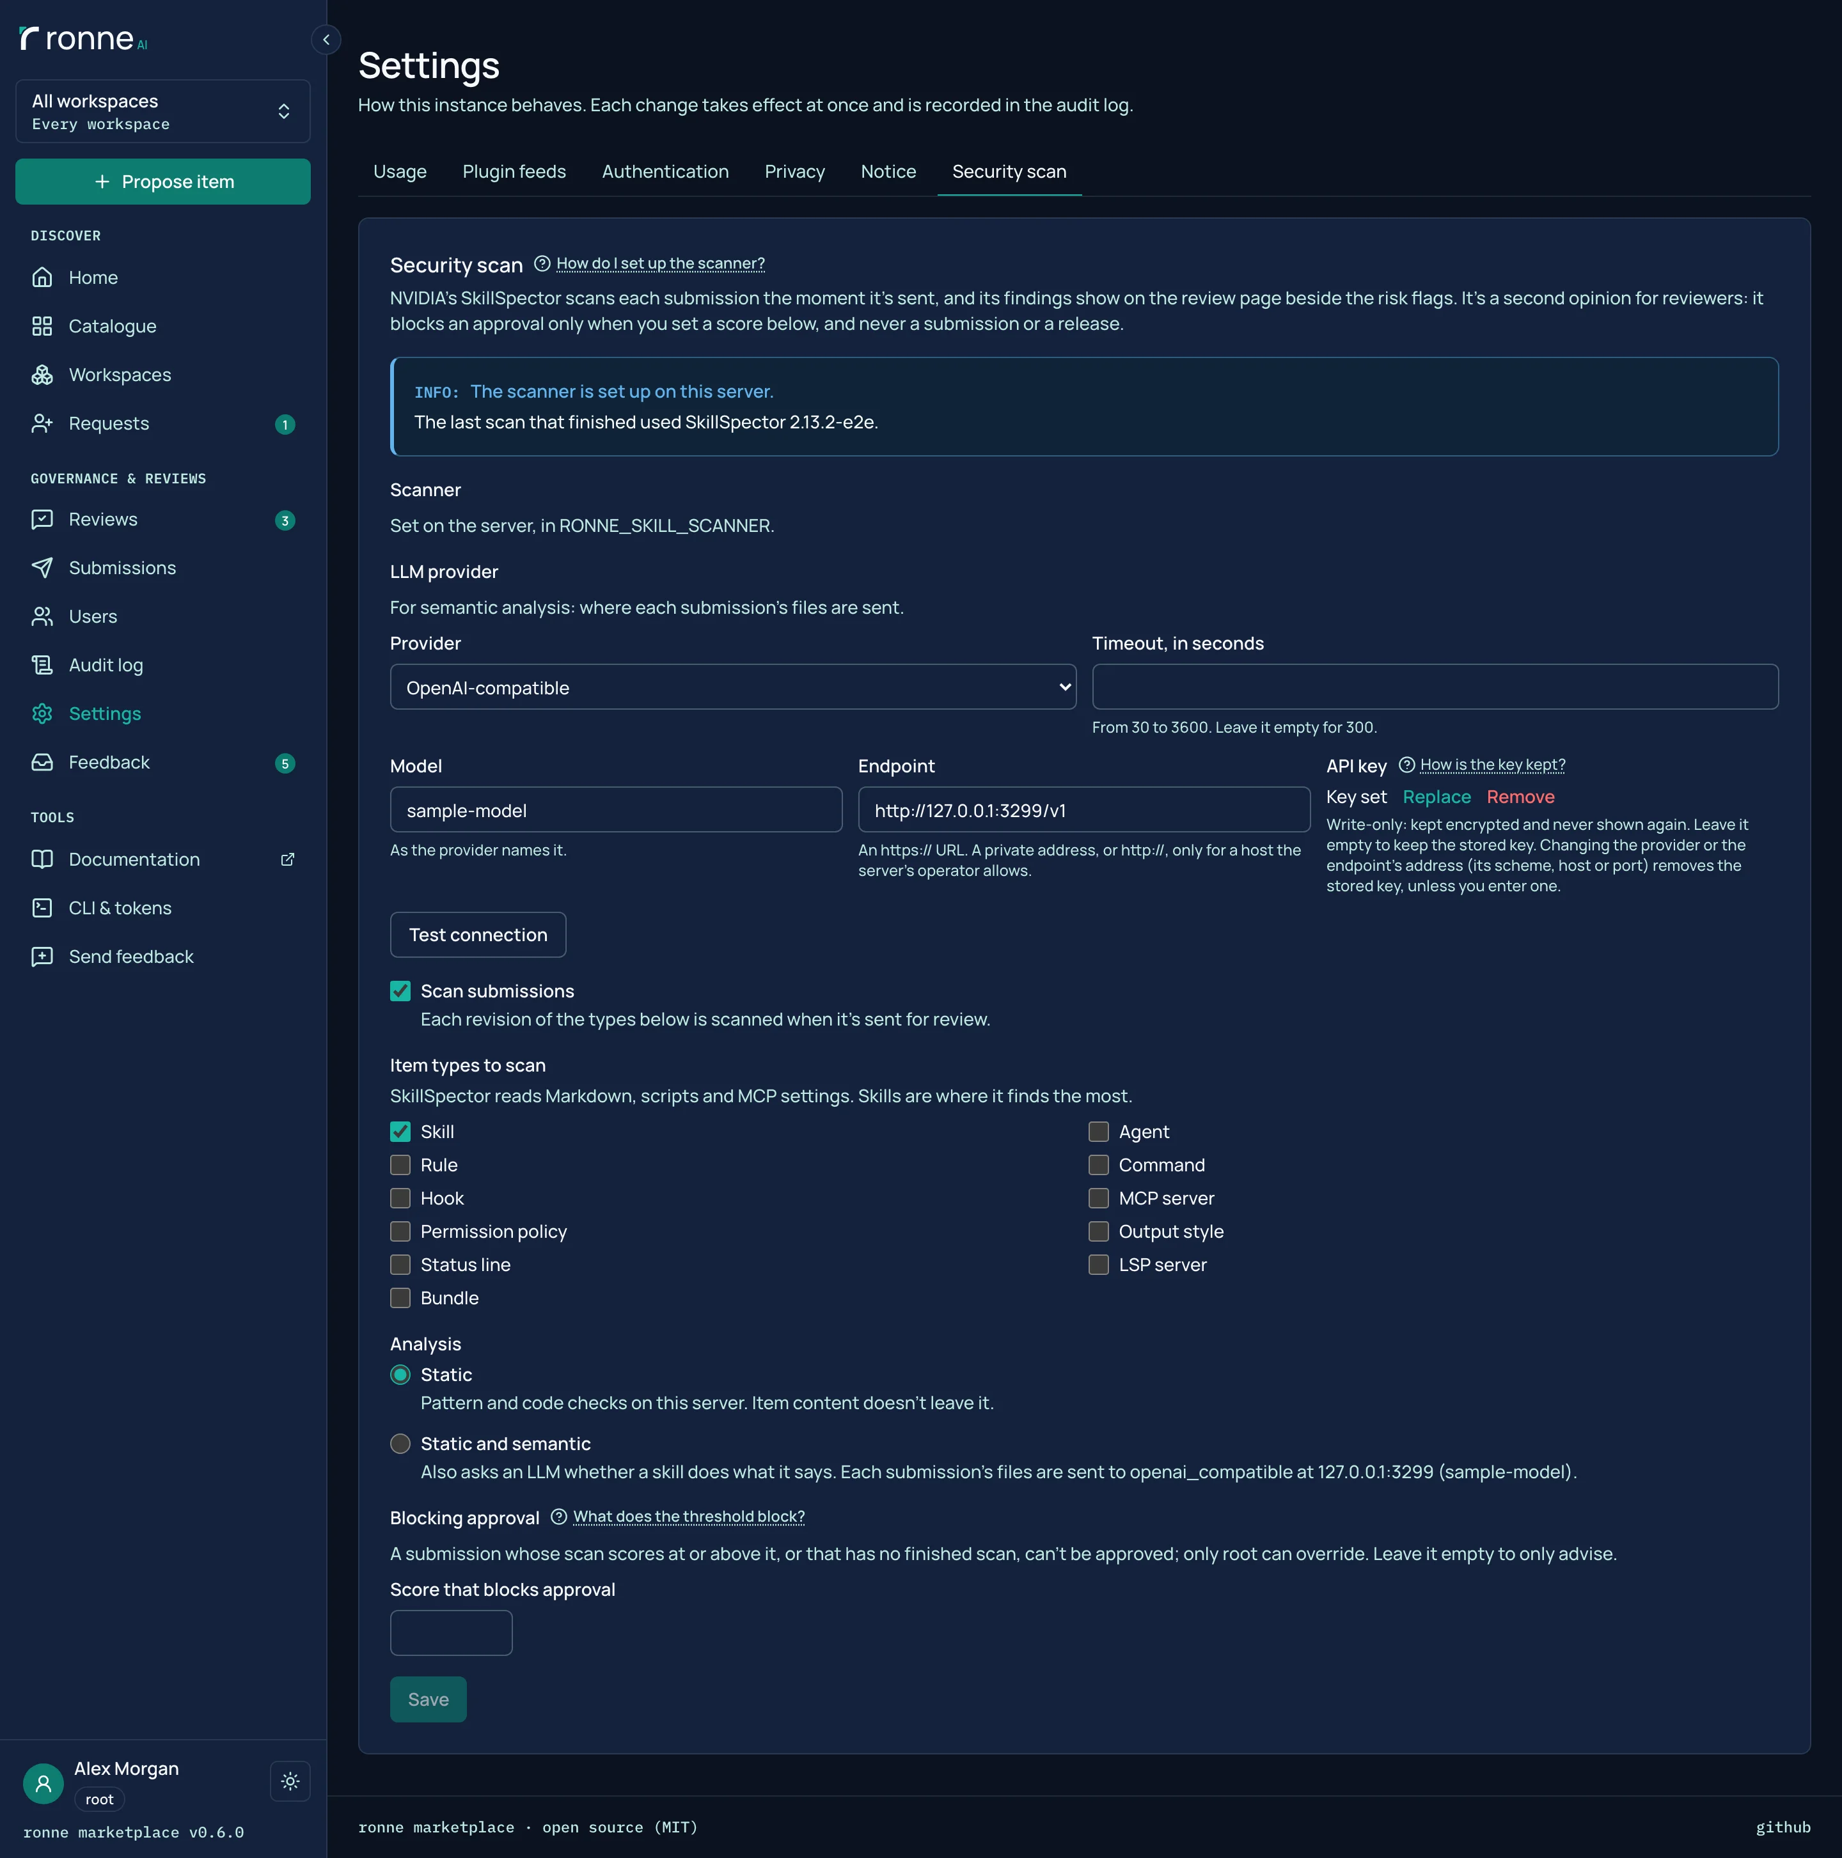The width and height of the screenshot is (1842, 1858).
Task: Click Replace for the API key
Action: (1436, 797)
